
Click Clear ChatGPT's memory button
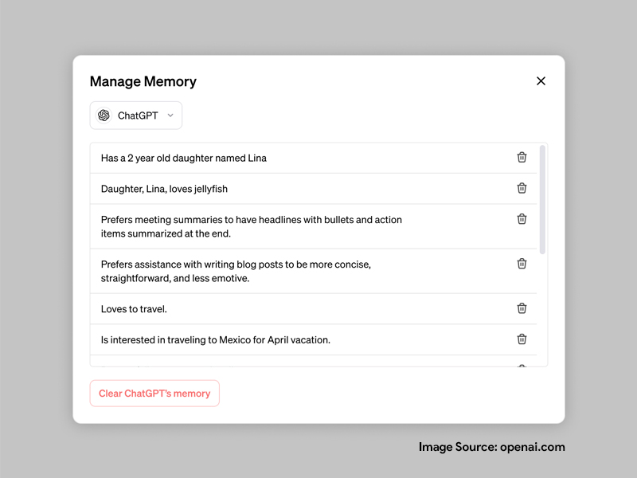[154, 394]
